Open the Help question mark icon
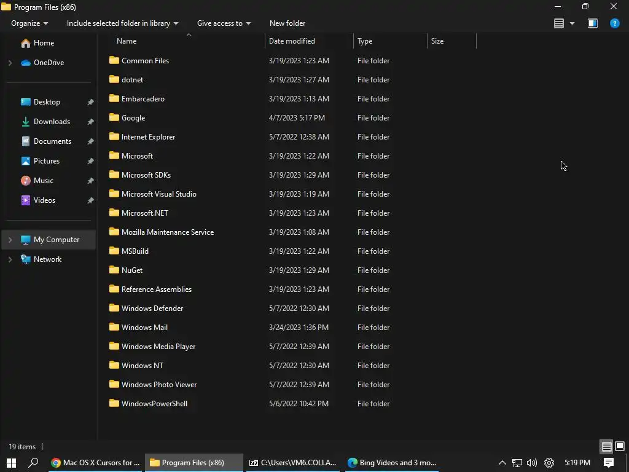Screen dimensions: 629x472 pyautogui.click(x=614, y=23)
